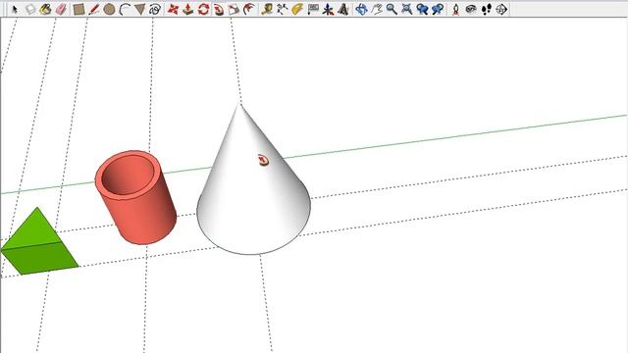Activate the Follow Me tool

pos(219,9)
